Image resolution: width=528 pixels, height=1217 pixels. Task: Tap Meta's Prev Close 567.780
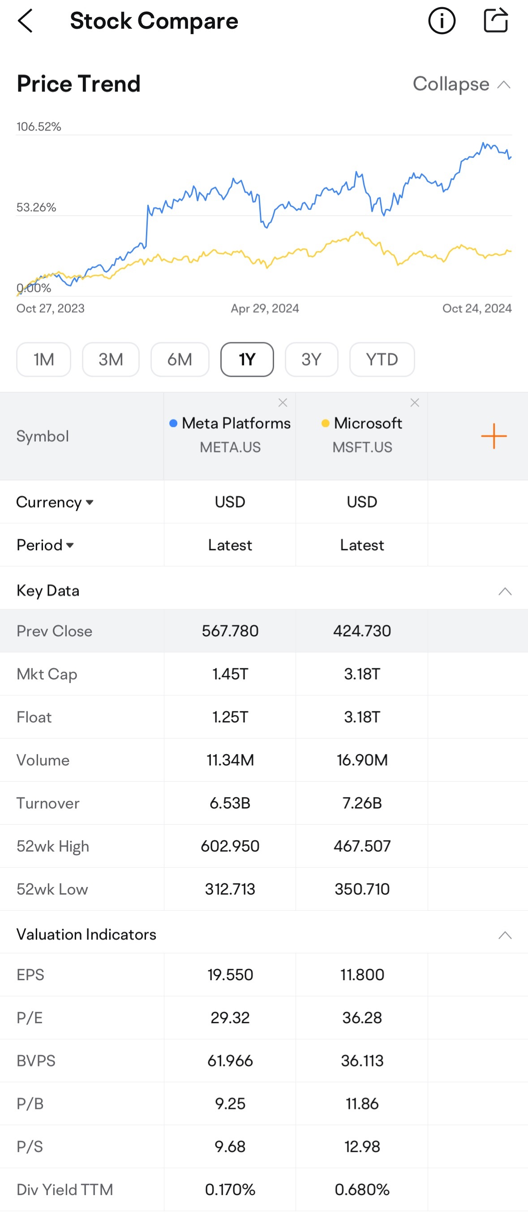point(230,631)
